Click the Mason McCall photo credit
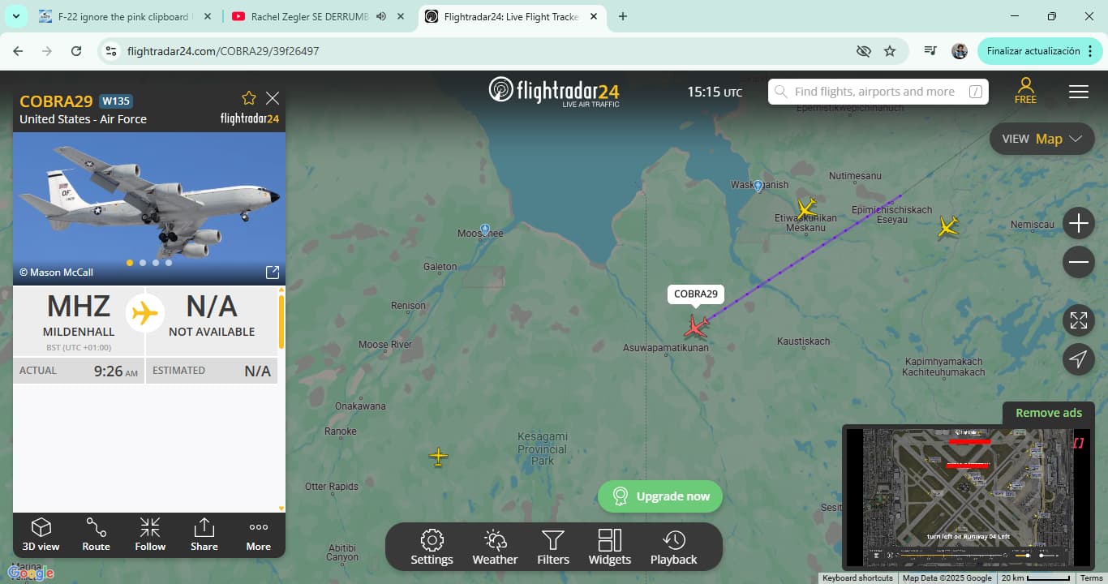Screen dimensions: 1108x584 [x=56, y=273]
